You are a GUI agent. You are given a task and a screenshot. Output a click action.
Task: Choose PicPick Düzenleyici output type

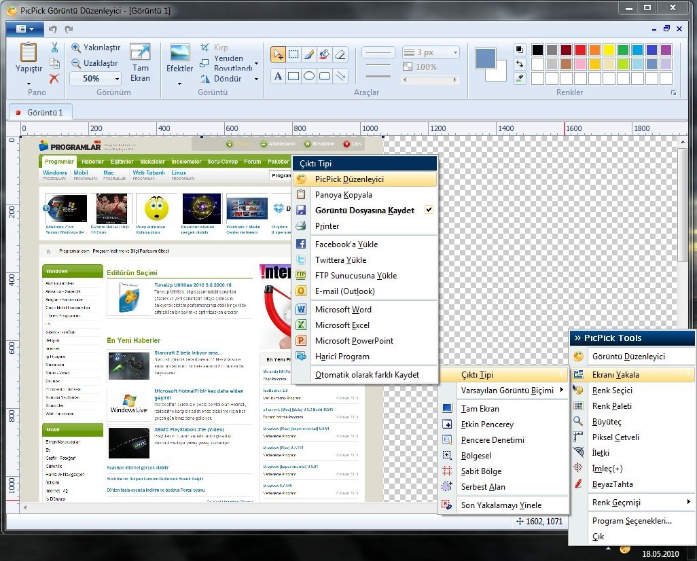click(365, 179)
